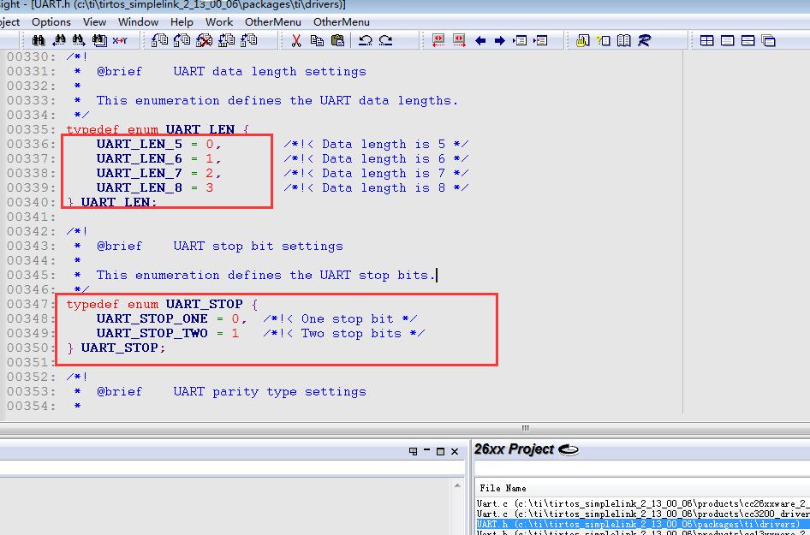Click the Cut scissors icon

tap(296, 40)
